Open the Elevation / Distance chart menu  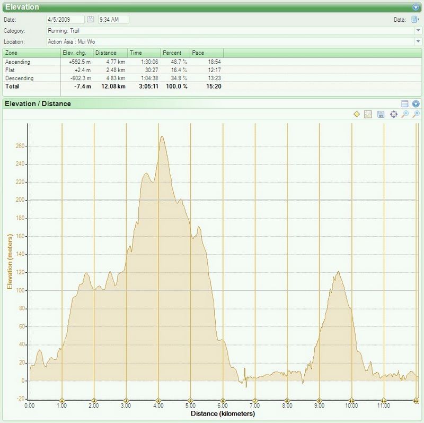click(x=416, y=103)
